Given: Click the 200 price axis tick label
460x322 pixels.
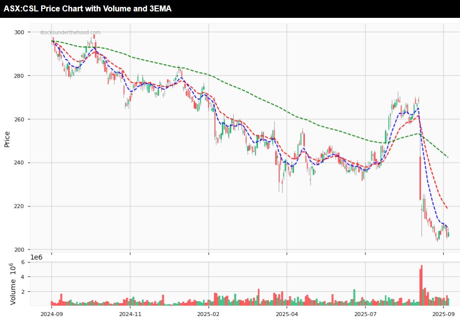Looking at the screenshot, I should tap(33, 250).
